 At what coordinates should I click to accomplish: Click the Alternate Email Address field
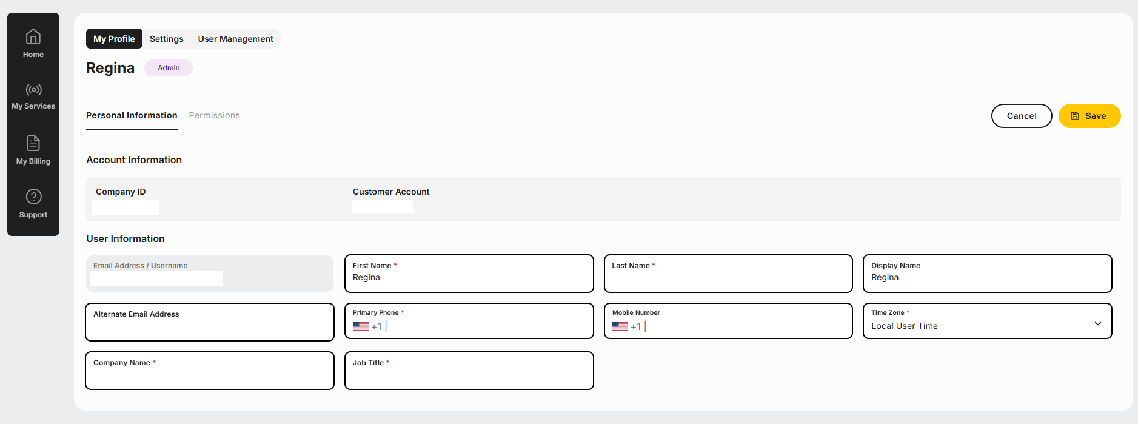pos(210,327)
